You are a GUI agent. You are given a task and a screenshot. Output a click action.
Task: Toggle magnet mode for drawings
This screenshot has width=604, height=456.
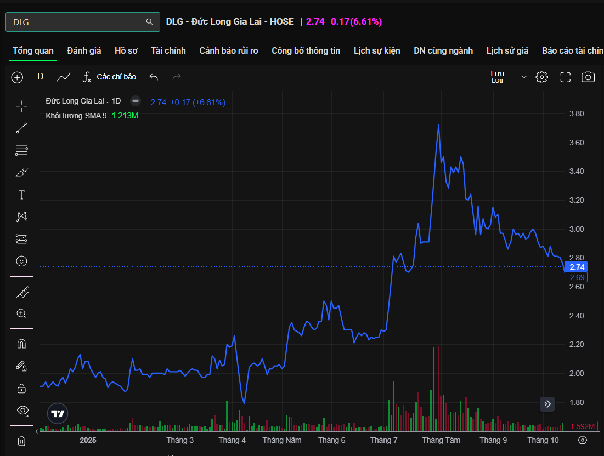coord(21,344)
